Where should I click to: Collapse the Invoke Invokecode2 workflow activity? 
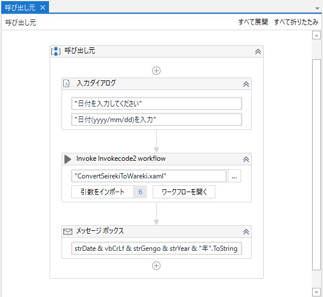pos(246,159)
